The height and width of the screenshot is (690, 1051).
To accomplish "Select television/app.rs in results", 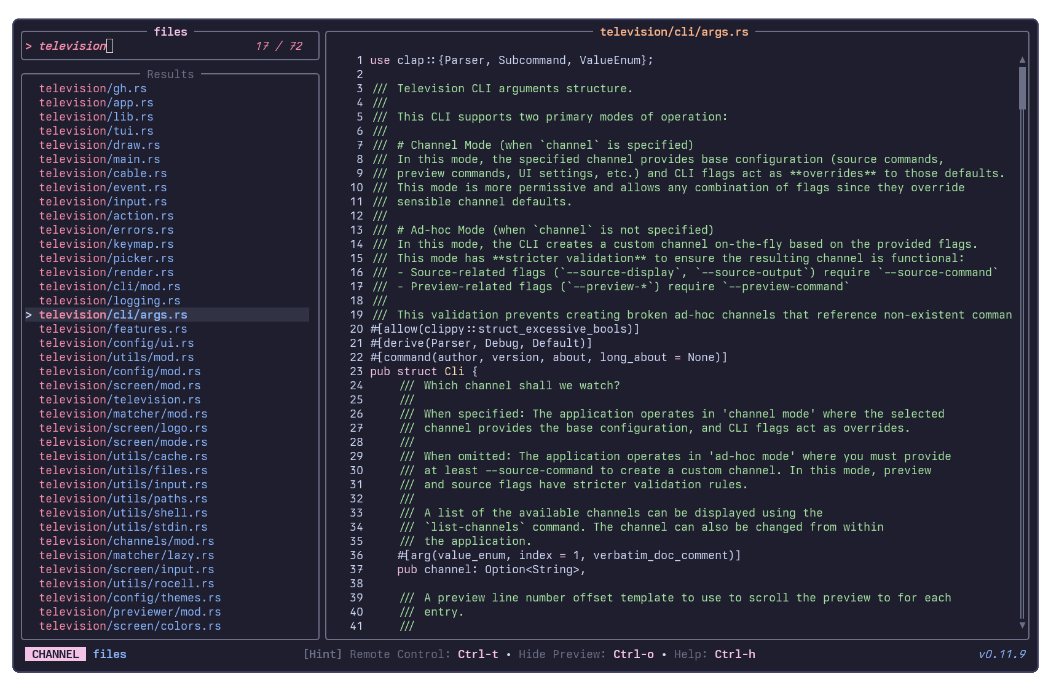I will (x=96, y=103).
